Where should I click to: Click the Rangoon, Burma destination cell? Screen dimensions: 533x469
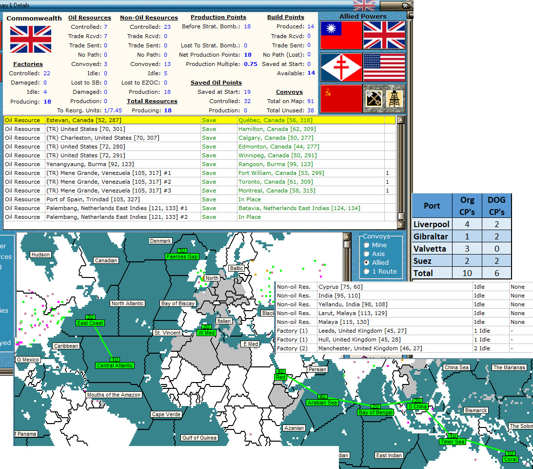pos(311,164)
